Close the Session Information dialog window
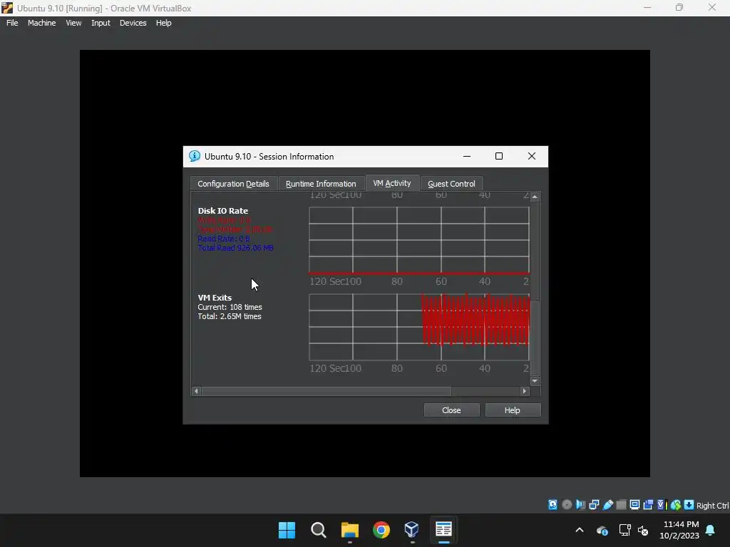The height and width of the screenshot is (547, 730). point(532,156)
